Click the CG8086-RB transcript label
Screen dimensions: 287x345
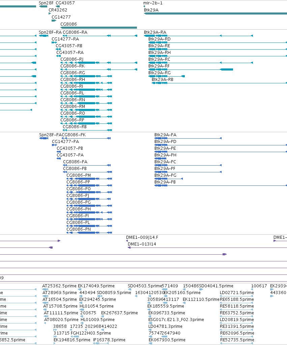point(75,127)
